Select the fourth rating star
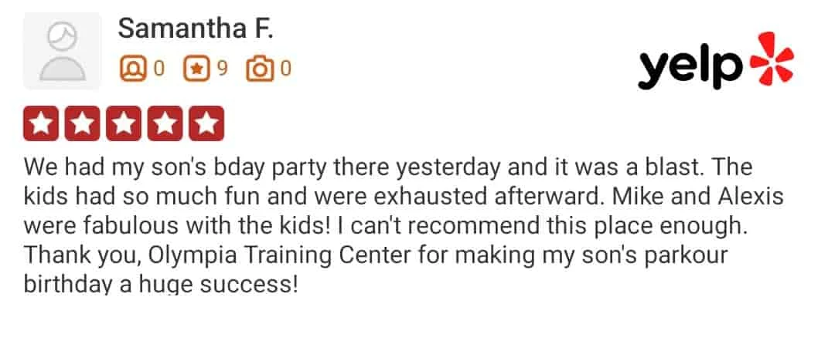 pyautogui.click(x=165, y=123)
